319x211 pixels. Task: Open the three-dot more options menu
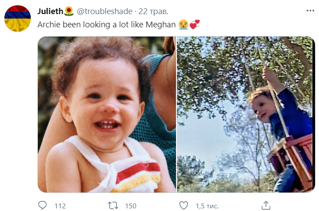coord(310,11)
